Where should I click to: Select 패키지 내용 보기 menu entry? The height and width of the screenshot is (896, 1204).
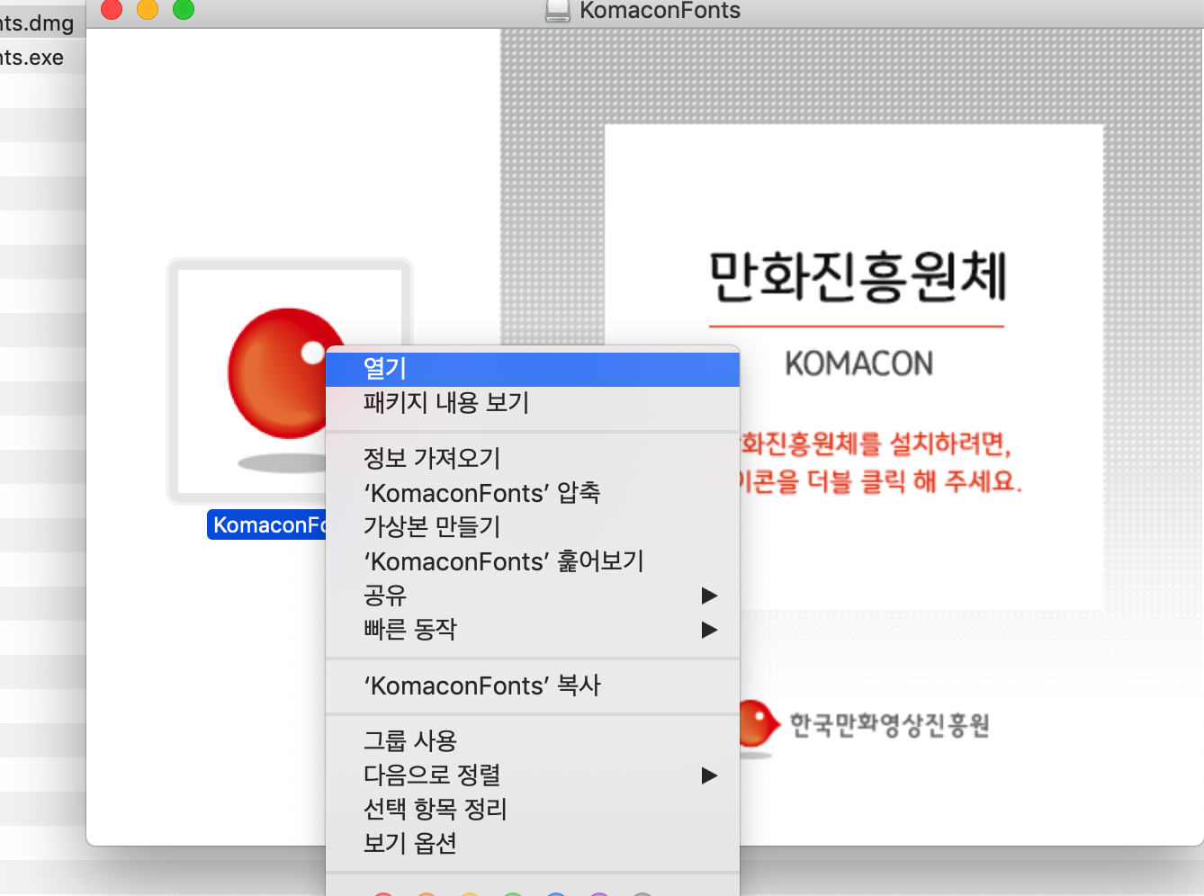(x=533, y=403)
